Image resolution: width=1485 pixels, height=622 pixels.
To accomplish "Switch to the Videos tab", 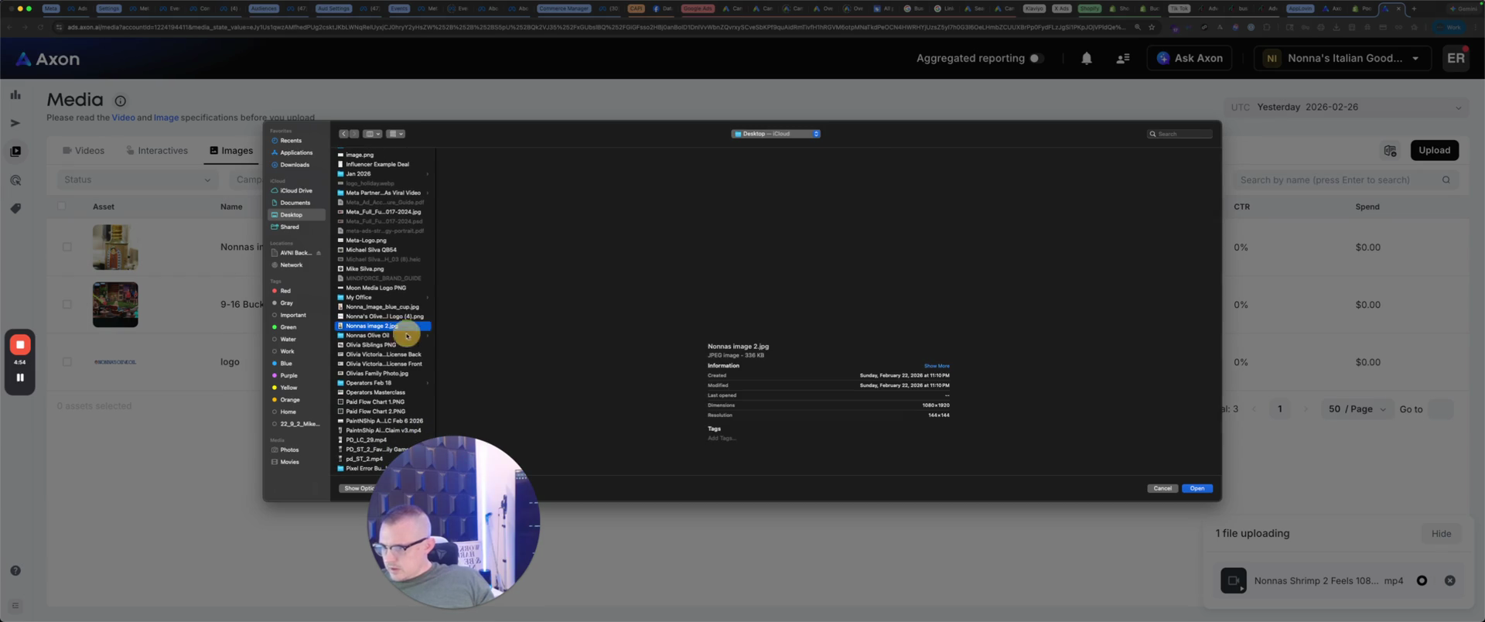I will [x=84, y=151].
